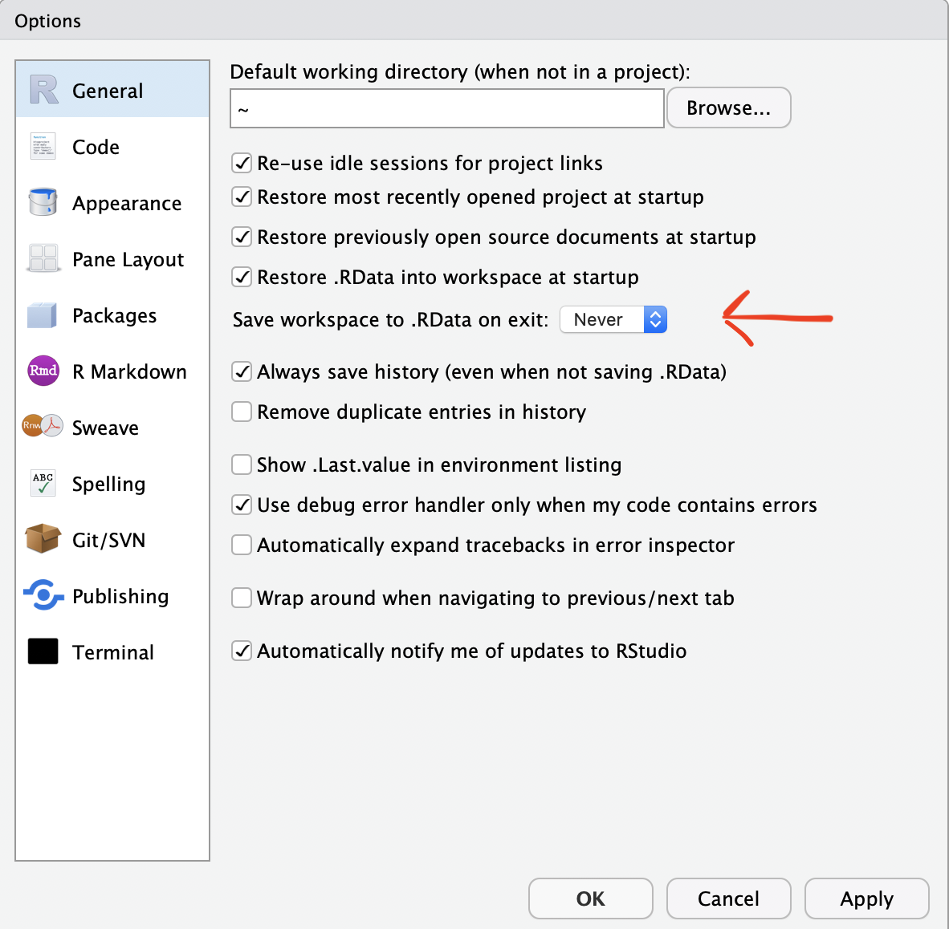Disable Automatically notify me of updates
Screen dimensions: 949x929
242,651
